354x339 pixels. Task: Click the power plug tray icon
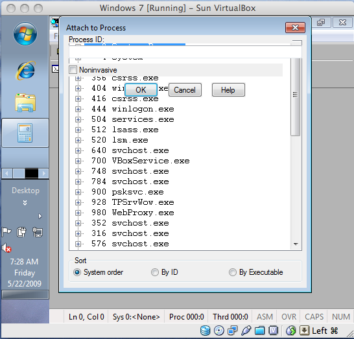coord(21,232)
